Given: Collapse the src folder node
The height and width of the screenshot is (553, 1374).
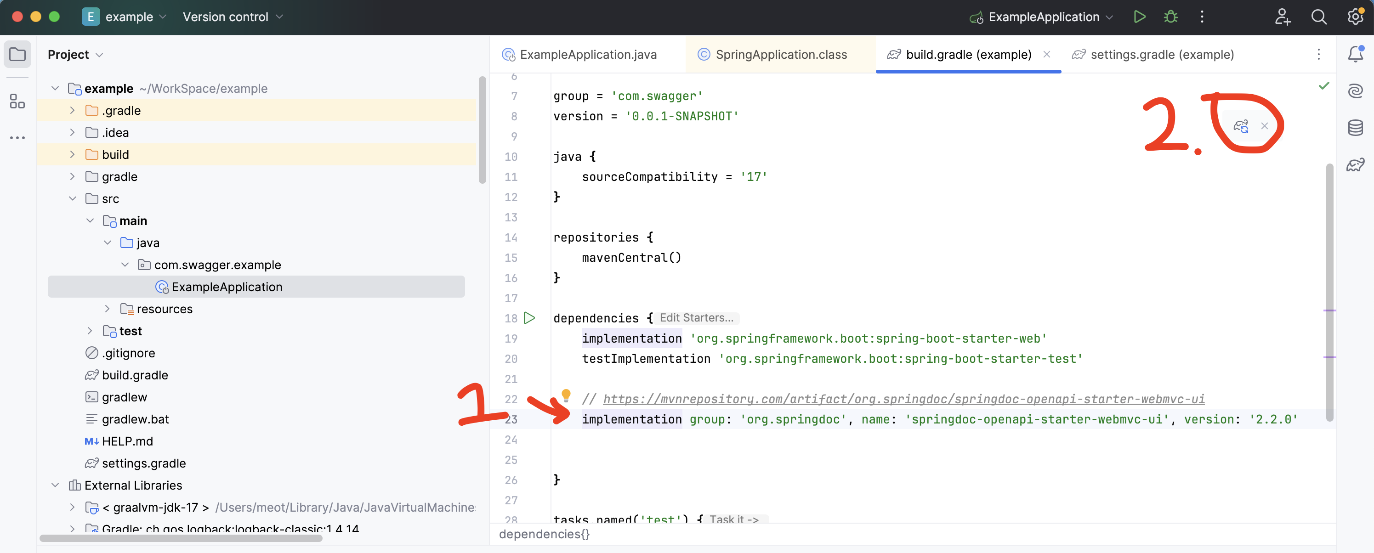Looking at the screenshot, I should point(72,198).
